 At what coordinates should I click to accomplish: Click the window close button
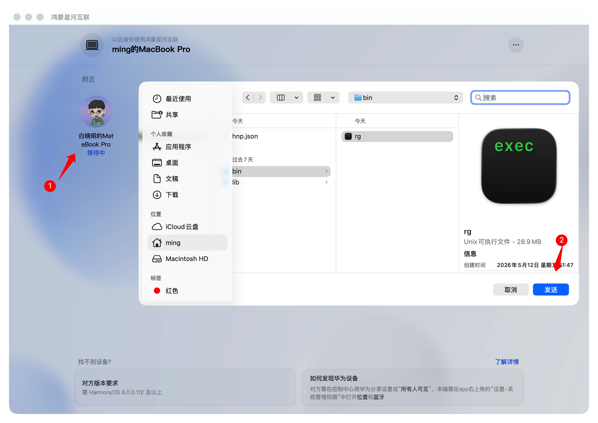coord(17,17)
